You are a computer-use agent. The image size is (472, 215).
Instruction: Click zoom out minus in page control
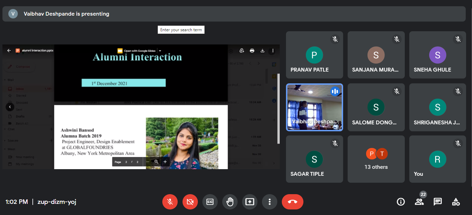pyautogui.click(x=148, y=162)
